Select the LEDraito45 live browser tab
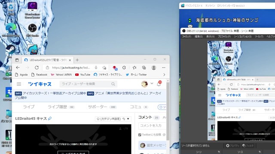 click(48, 60)
